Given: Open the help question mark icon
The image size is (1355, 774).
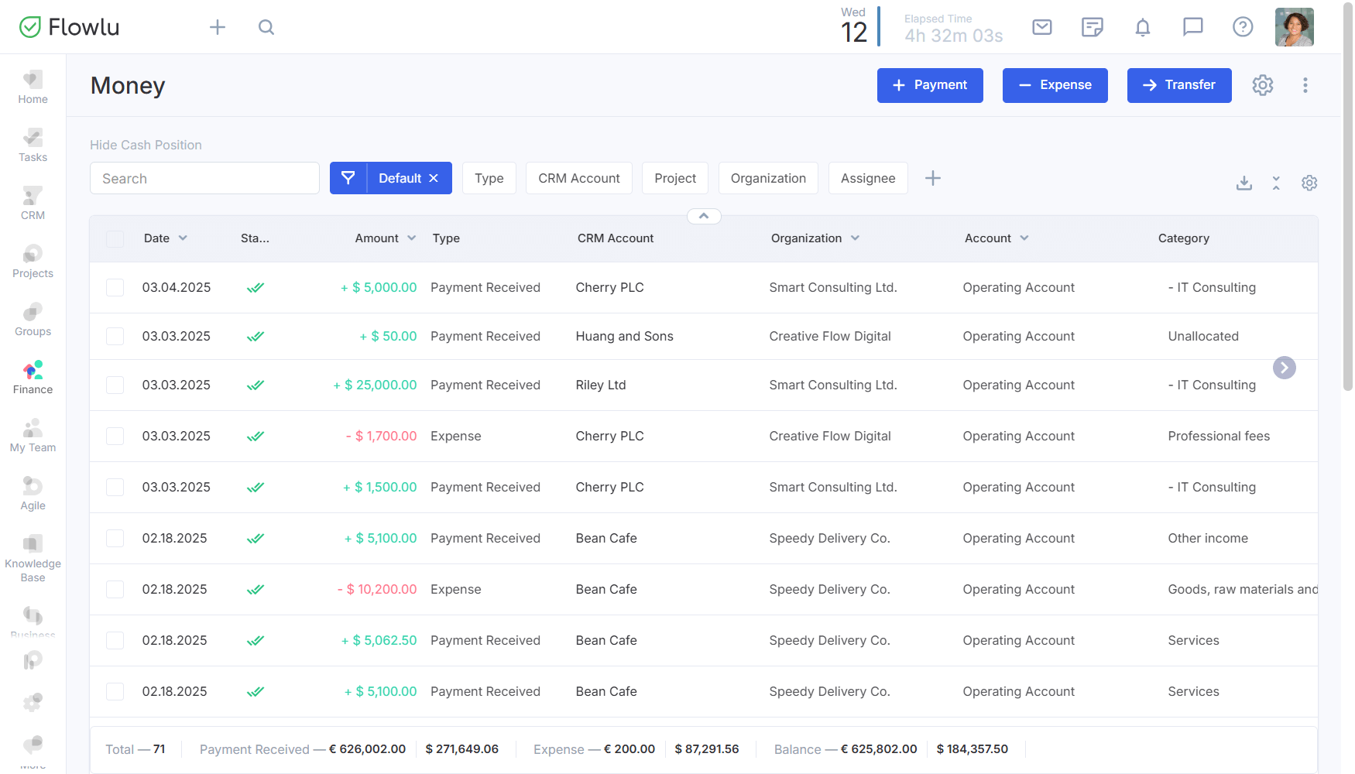Looking at the screenshot, I should pos(1243,27).
